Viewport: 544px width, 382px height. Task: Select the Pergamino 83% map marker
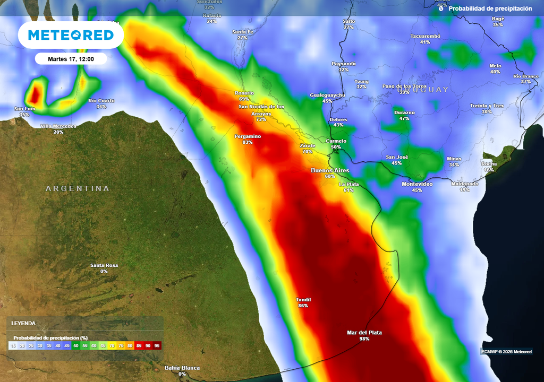(249, 138)
